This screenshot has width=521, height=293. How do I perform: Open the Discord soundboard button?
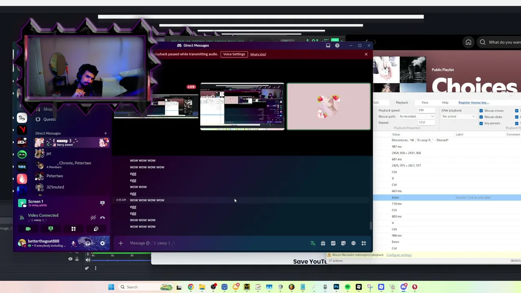[x=96, y=229]
